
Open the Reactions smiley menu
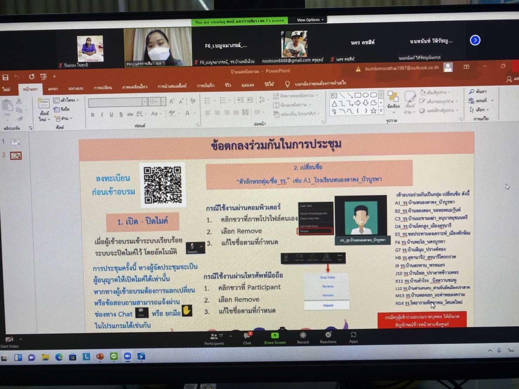point(328,335)
